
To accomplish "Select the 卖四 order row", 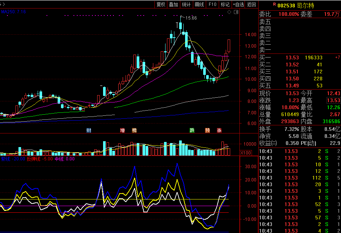I will 300,29.
